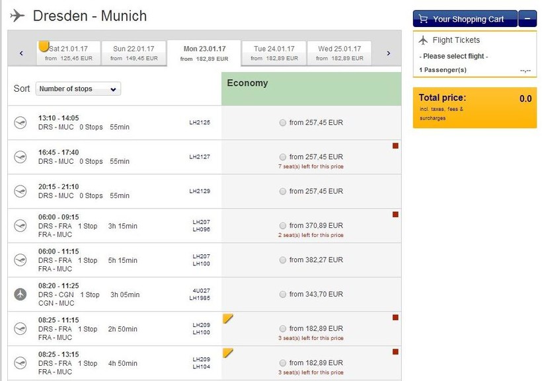The image size is (542, 381).
Task: Show later dates with the right arrow
Action: pos(388,53)
